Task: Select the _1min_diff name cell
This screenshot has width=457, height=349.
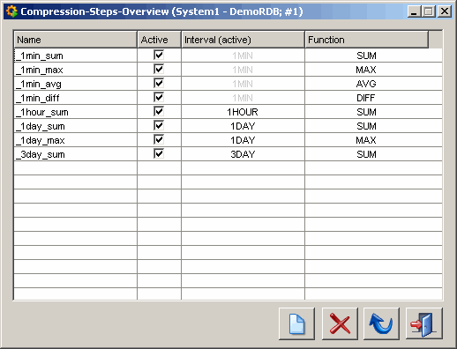Action: click(x=76, y=98)
